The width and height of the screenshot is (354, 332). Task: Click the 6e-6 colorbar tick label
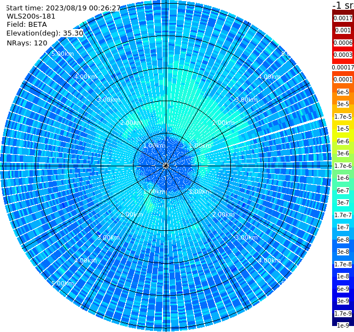click(343, 141)
